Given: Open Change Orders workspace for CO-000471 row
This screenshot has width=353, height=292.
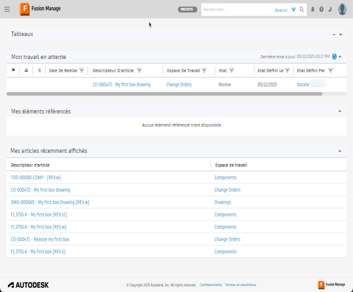Looking at the screenshot, I should coord(227,240).
